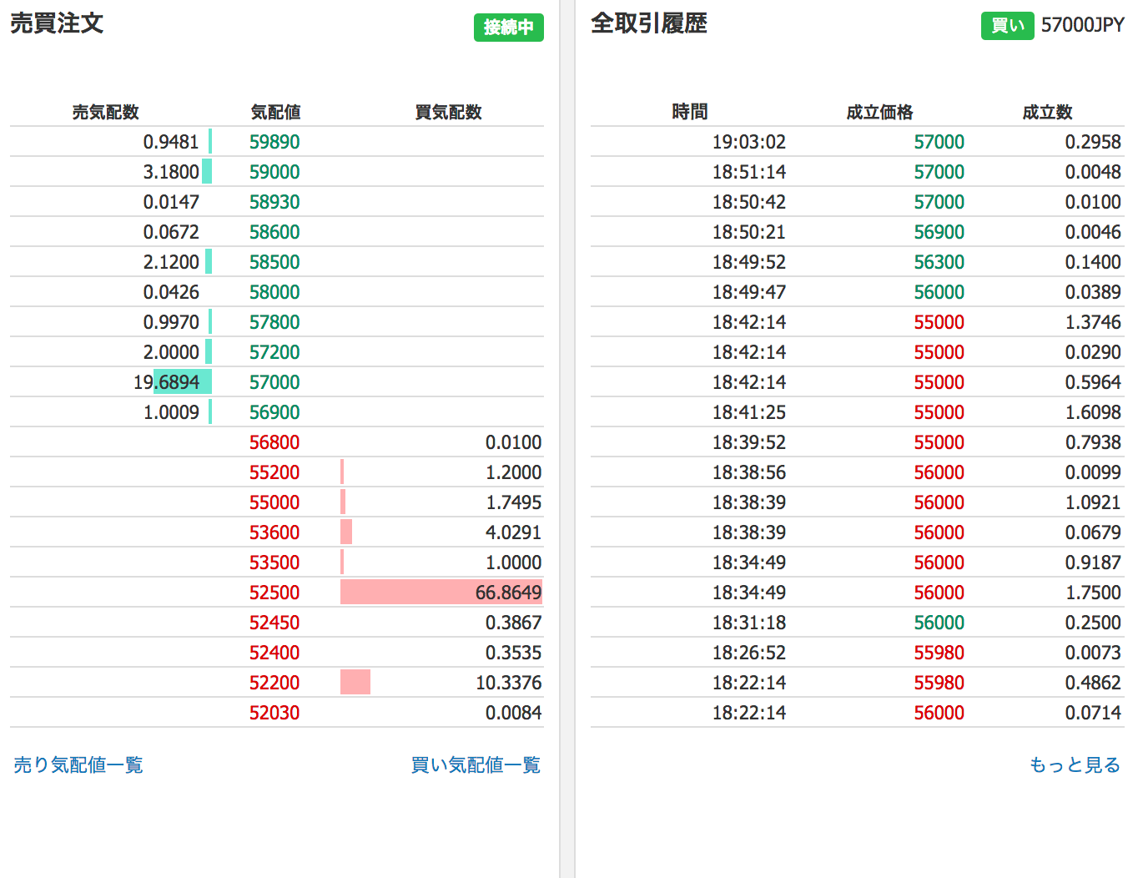
Task: Click the bid quantity 0.0084
Action: pos(513,713)
